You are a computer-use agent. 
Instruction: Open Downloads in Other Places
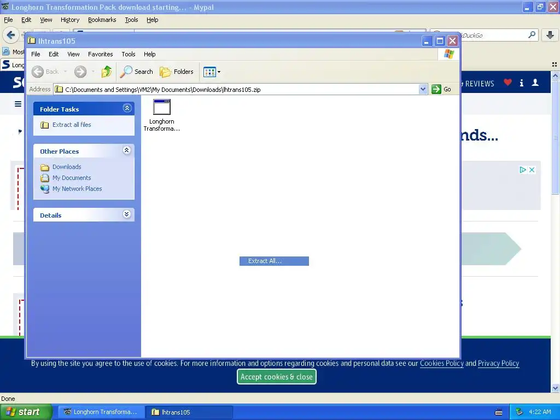tap(67, 167)
